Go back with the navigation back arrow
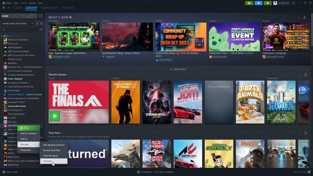 4,8
